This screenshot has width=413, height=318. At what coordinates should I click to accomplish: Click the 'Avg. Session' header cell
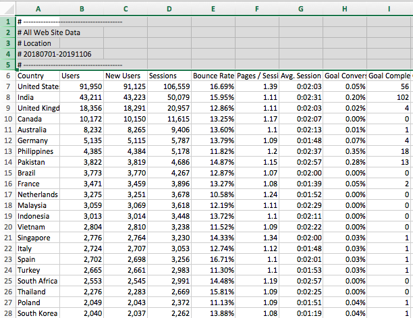(301, 76)
